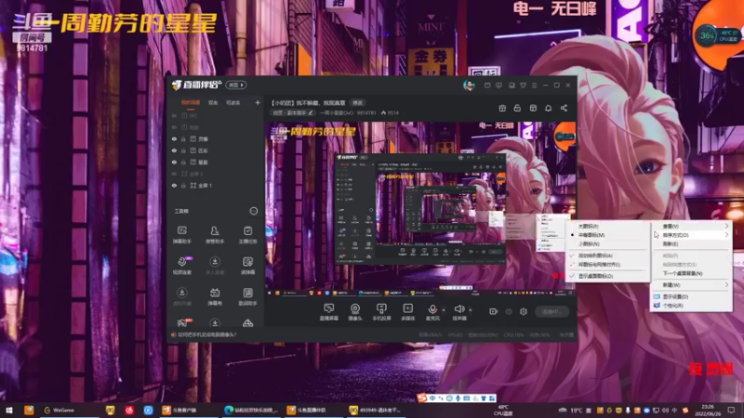Click the share icon above preview

point(564,108)
